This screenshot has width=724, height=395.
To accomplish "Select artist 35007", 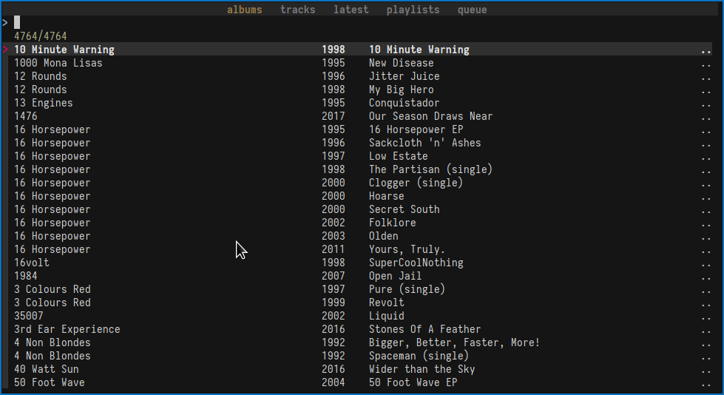I will tap(29, 317).
